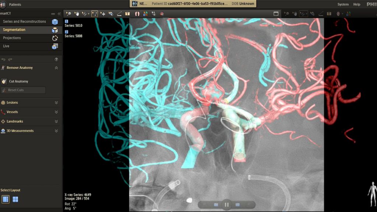This screenshot has width=377, height=212.
Task: Click the Live tab icon
Action: (55, 46)
